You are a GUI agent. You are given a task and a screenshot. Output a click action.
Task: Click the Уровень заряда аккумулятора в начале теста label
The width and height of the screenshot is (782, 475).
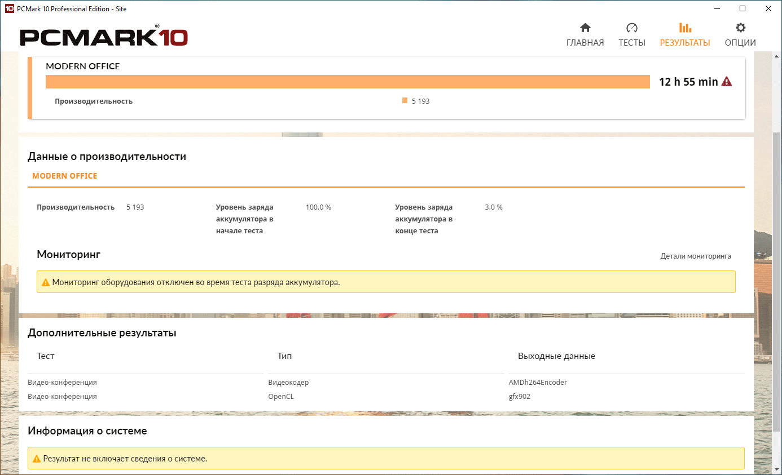point(244,219)
